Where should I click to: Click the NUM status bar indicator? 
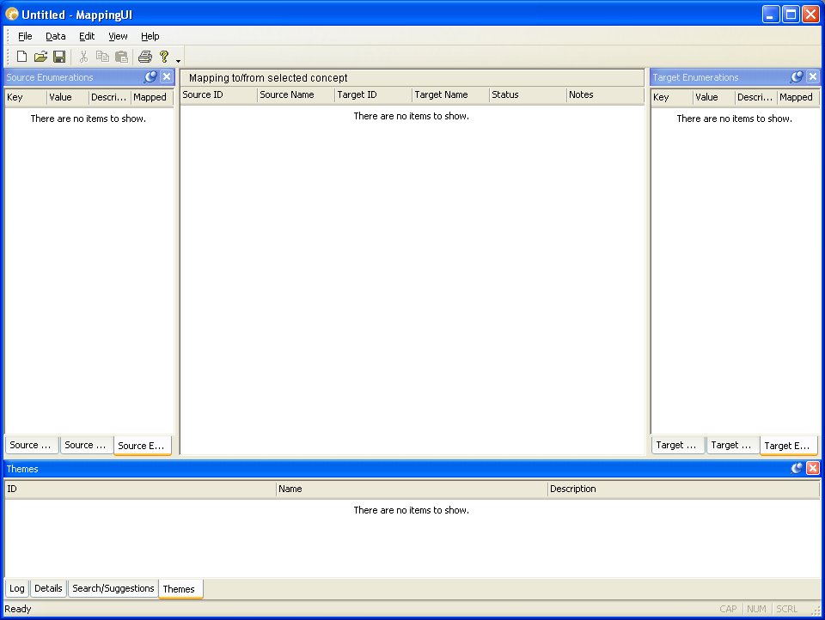[756, 609]
